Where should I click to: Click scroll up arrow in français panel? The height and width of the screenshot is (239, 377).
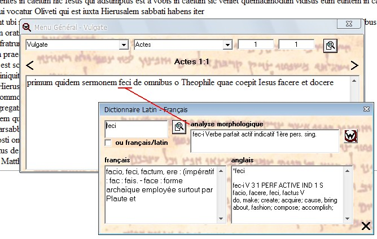(221, 171)
